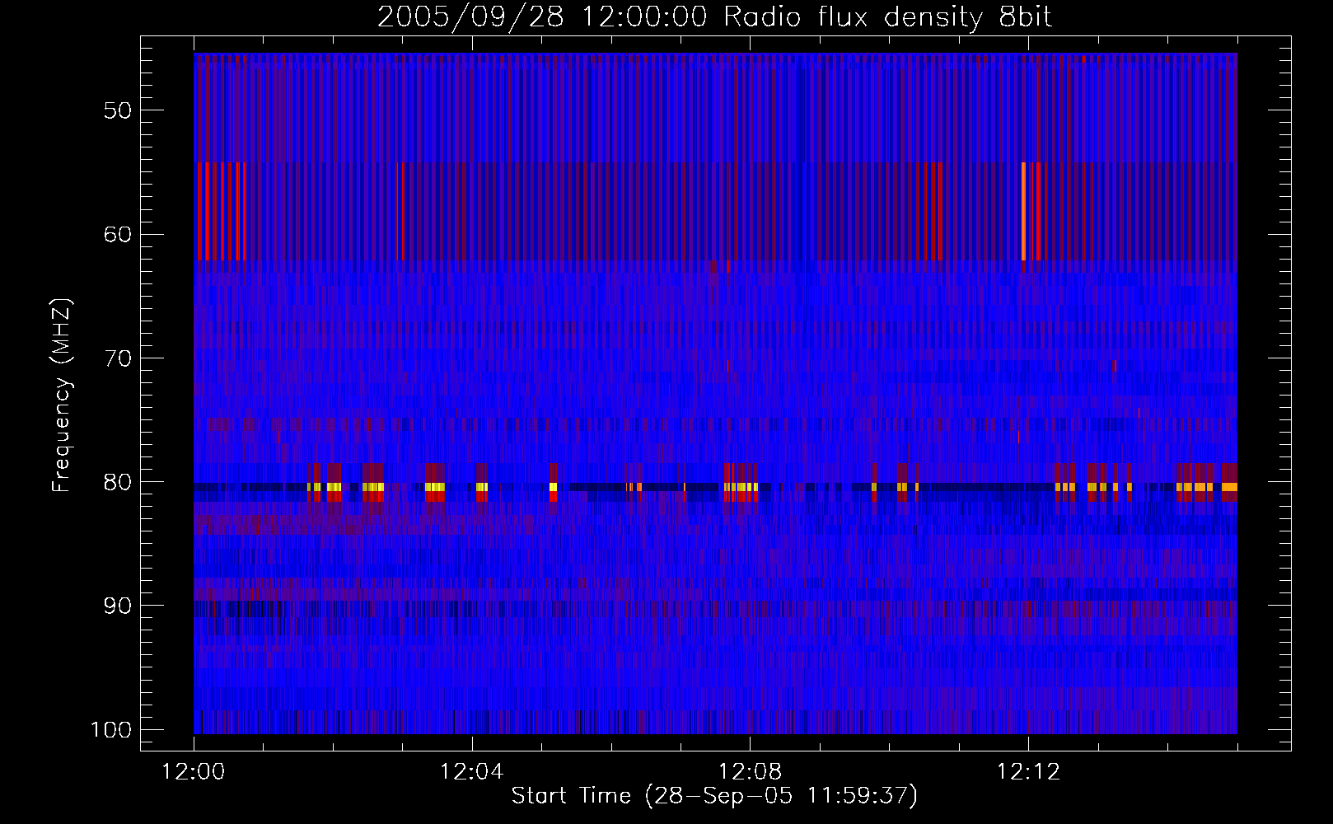
Task: Click the "80" frequency tick label
Action: (x=118, y=482)
